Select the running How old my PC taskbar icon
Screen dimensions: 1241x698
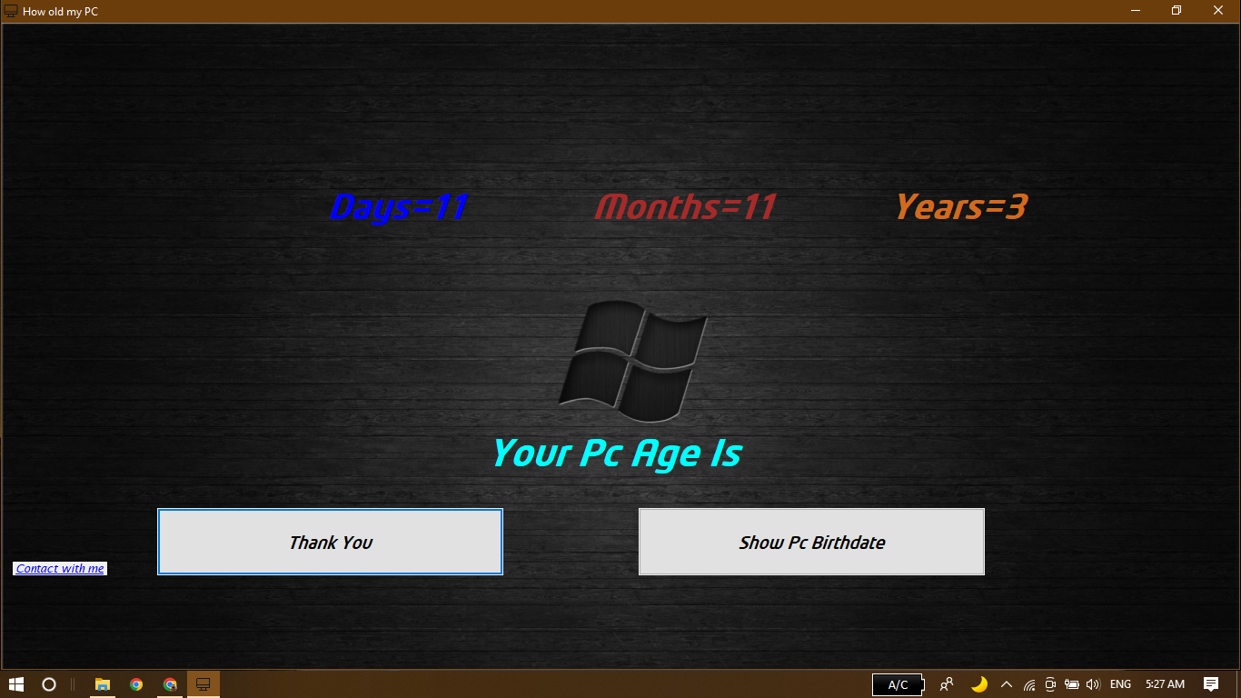pos(203,684)
